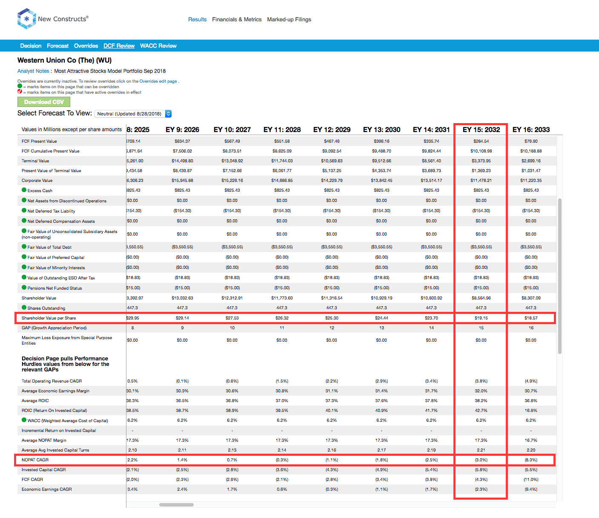Click the Western Union Co (The) (WU) heading
This screenshot has width=599, height=518.
64,60
